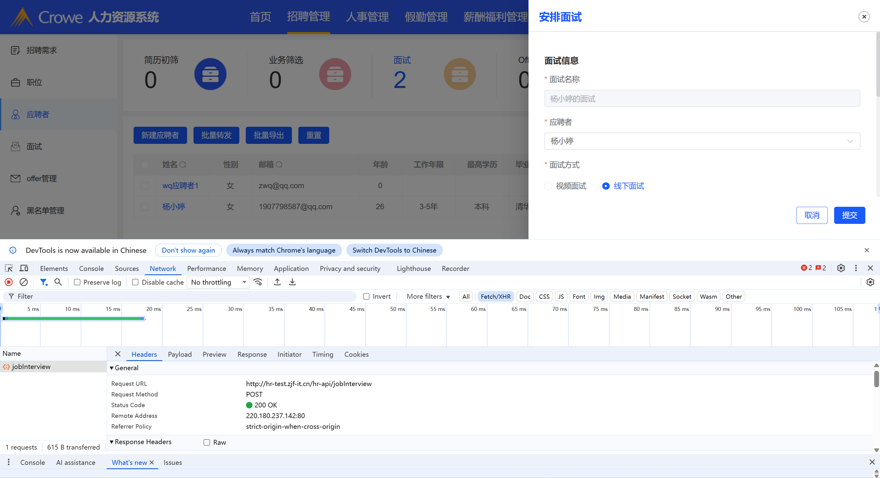
Task: Toggle device toolbar icon
Action: pyautogui.click(x=24, y=268)
